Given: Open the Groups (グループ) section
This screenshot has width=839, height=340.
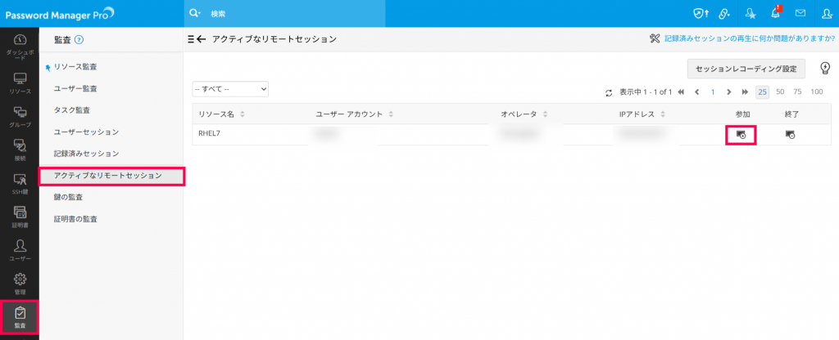Looking at the screenshot, I should click(x=20, y=117).
